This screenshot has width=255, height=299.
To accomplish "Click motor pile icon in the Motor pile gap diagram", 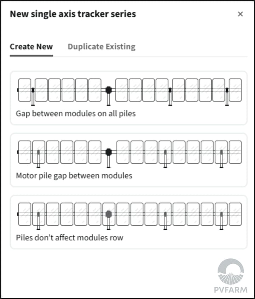I will point(108,158).
